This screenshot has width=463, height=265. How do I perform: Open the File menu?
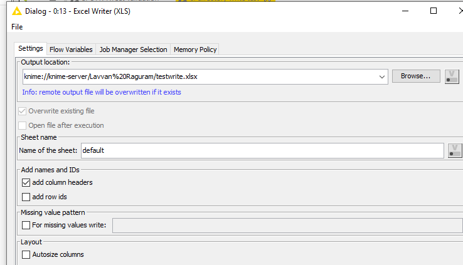pos(17,27)
